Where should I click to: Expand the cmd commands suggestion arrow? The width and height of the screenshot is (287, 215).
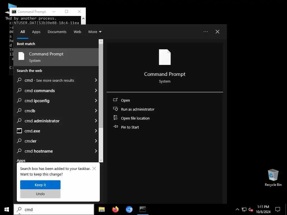[x=96, y=90]
